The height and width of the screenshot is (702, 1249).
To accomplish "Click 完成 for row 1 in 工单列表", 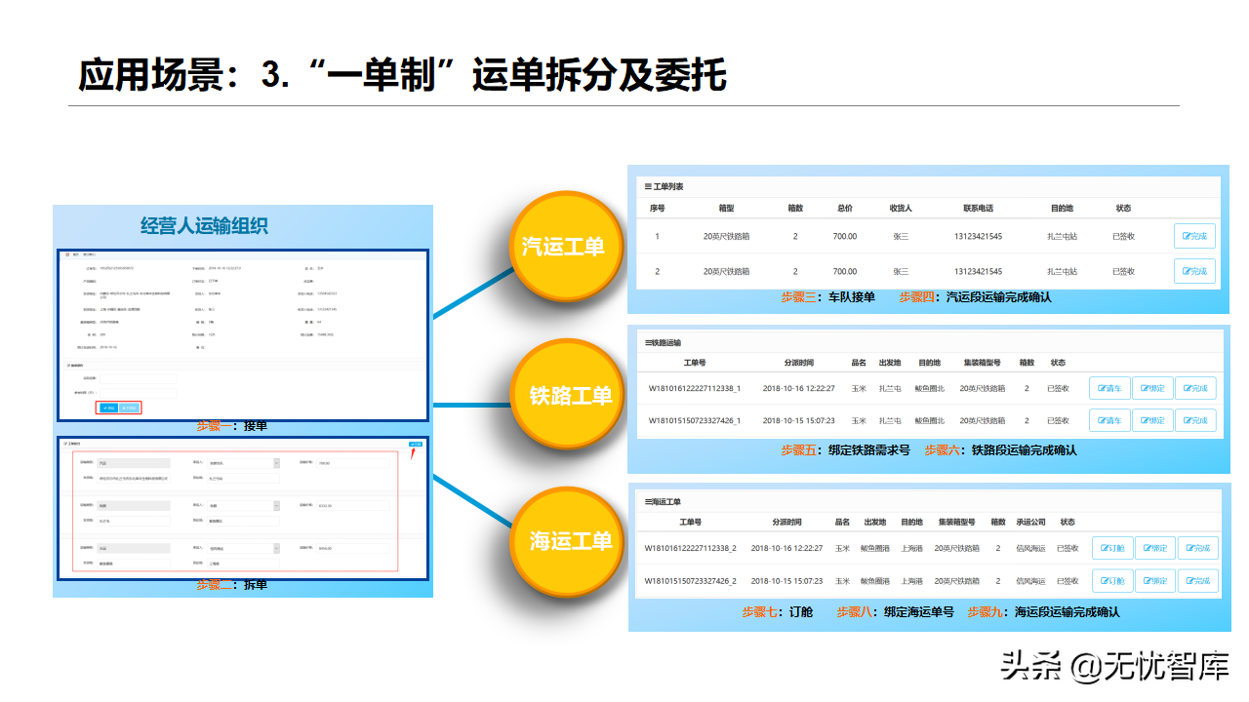I will (x=1194, y=236).
